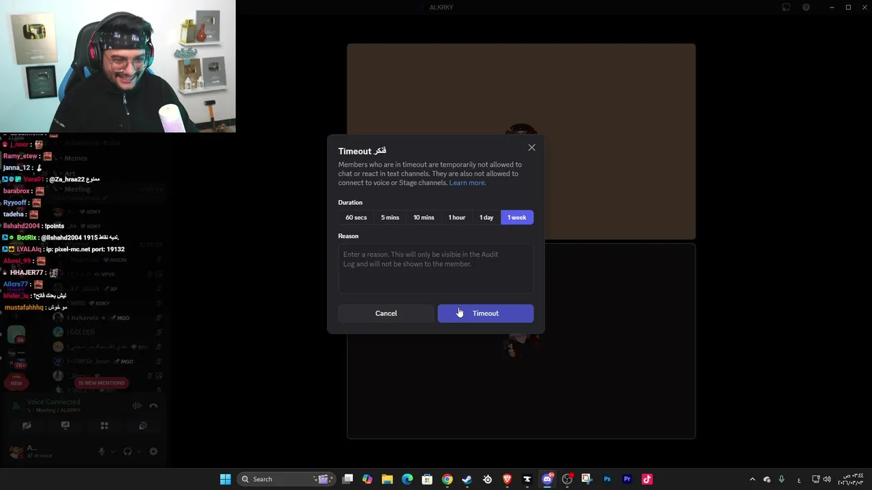The image size is (872, 490).
Task: Open Premiere Pro from the taskbar
Action: tap(627, 479)
